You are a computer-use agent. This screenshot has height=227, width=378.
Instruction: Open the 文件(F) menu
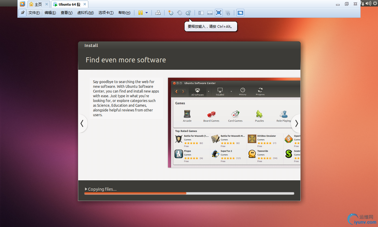pos(34,13)
